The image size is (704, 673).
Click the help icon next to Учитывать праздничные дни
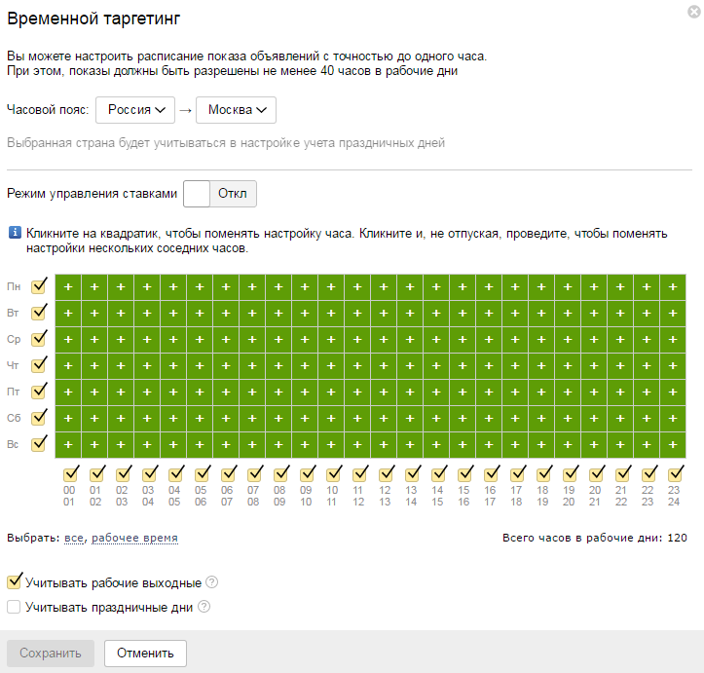(204, 606)
